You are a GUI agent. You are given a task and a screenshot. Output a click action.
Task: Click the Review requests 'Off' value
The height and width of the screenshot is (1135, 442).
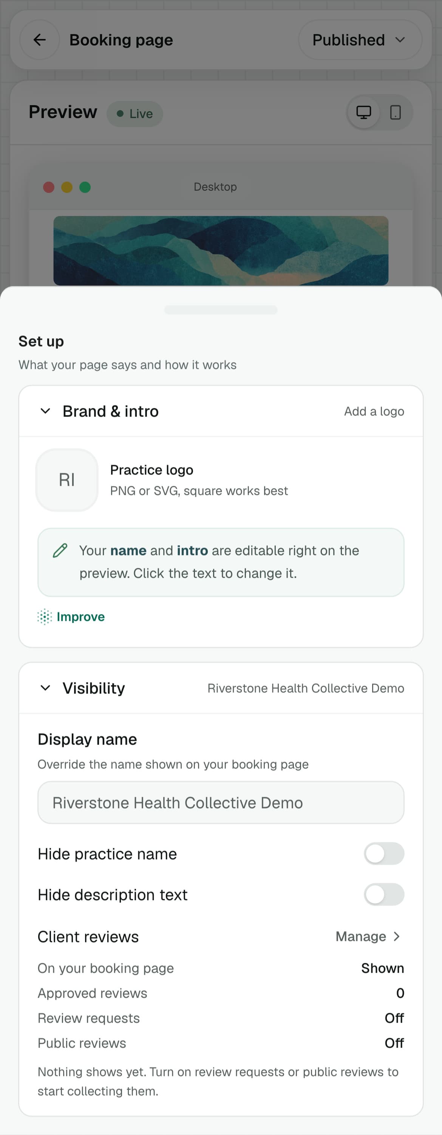coord(394,1018)
